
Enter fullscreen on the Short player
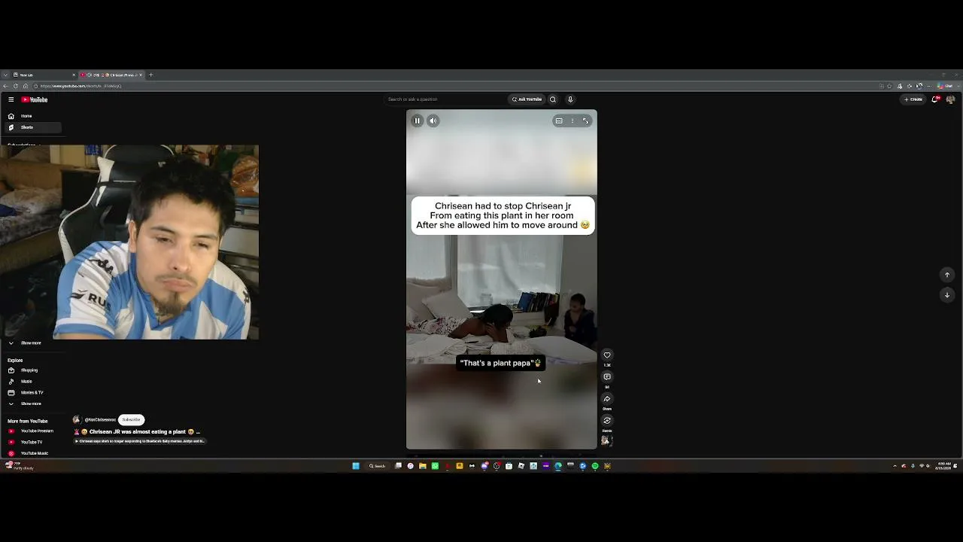click(x=586, y=120)
